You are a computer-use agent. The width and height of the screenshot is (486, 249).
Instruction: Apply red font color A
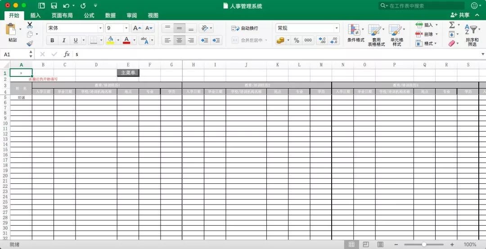pyautogui.click(x=126, y=40)
